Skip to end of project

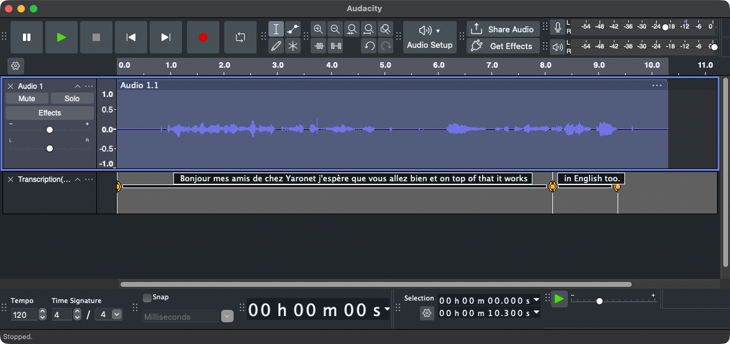coord(166,37)
